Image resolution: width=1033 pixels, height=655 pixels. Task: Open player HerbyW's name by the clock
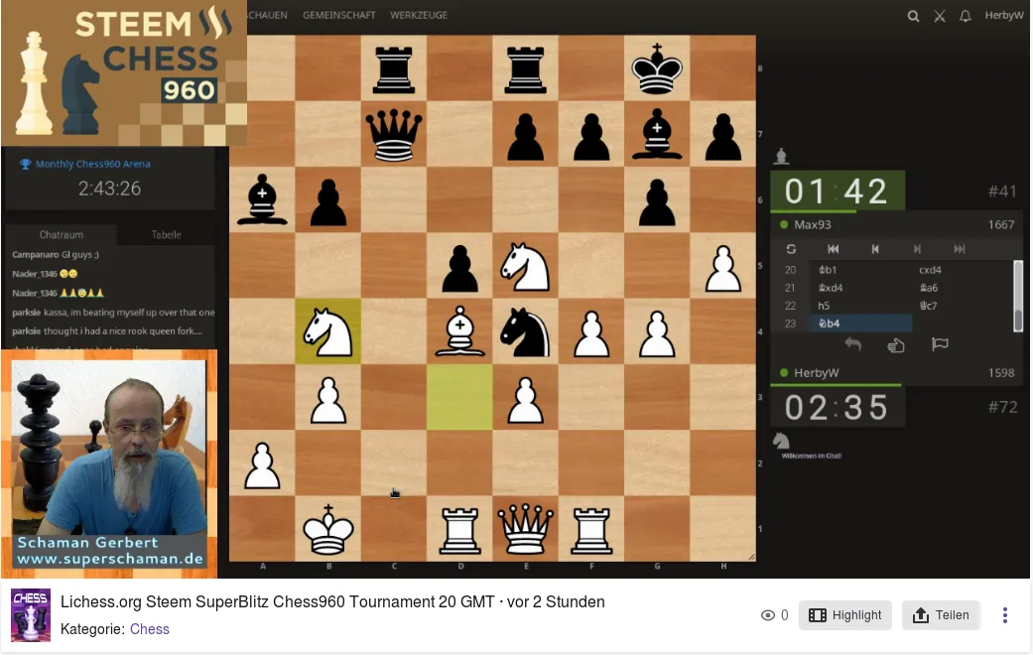(817, 373)
